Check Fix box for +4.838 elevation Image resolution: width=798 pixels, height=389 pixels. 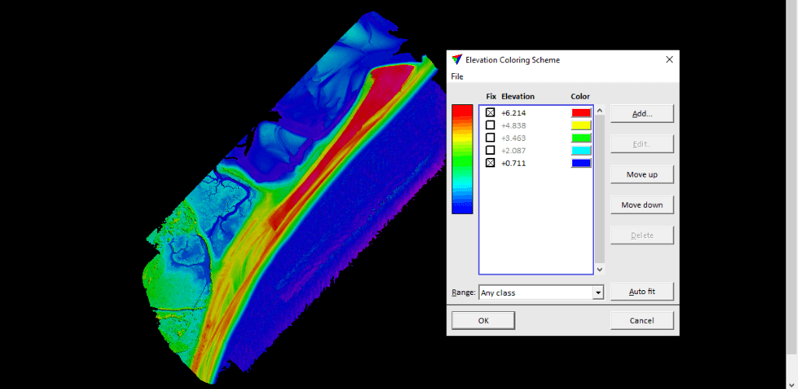490,125
